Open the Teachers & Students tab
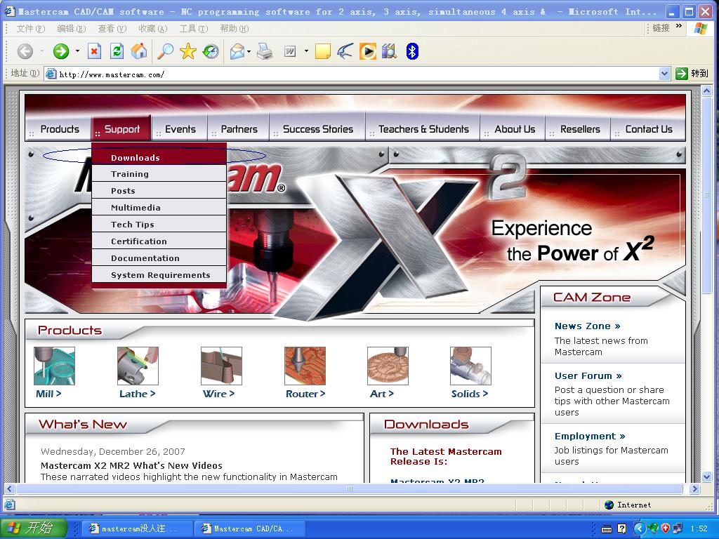This screenshot has height=539, width=719. pyautogui.click(x=423, y=129)
